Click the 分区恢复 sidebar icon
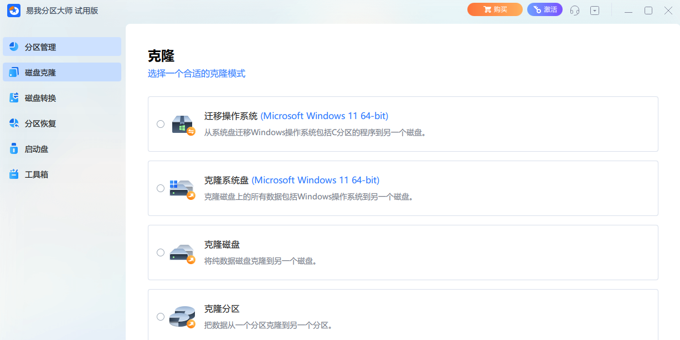 [x=14, y=123]
